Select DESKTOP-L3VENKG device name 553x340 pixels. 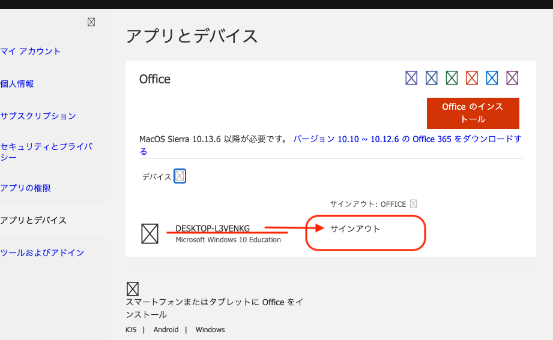coord(213,228)
